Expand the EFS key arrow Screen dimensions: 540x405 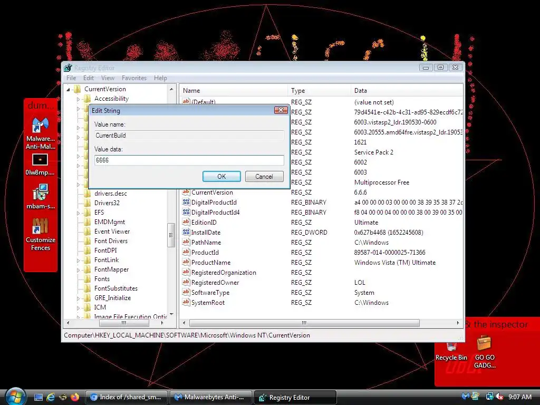(78, 213)
